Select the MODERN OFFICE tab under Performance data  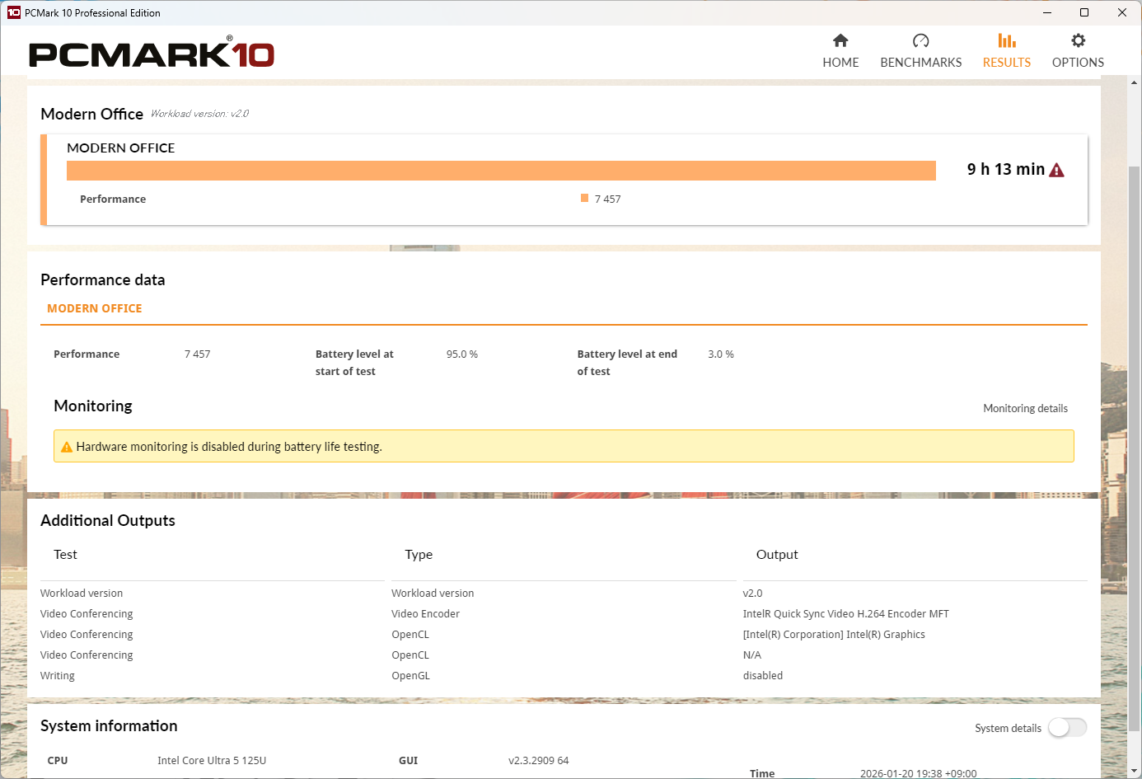[95, 308]
